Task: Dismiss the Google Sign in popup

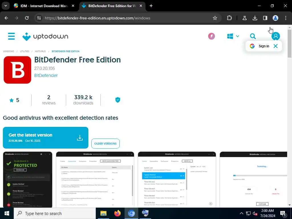Action: click(275, 46)
